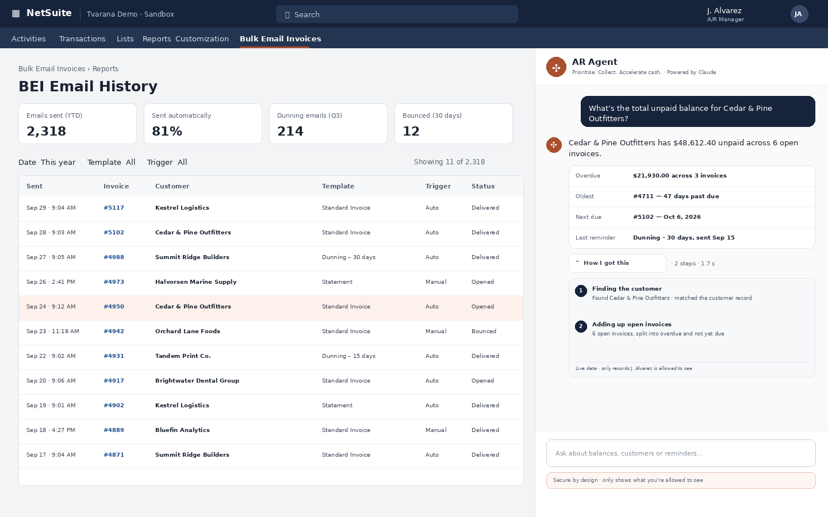Open the Trigger filter dropdown
The width and height of the screenshot is (828, 517).
point(167,163)
